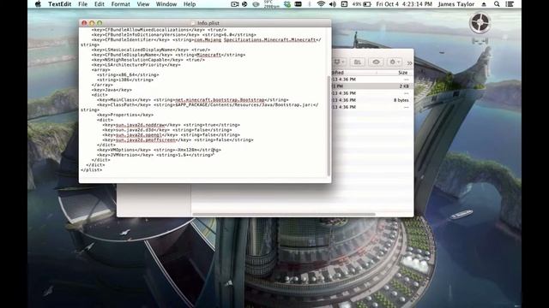
Task: Open the Finder Action gear dropdown
Action: [395, 62]
